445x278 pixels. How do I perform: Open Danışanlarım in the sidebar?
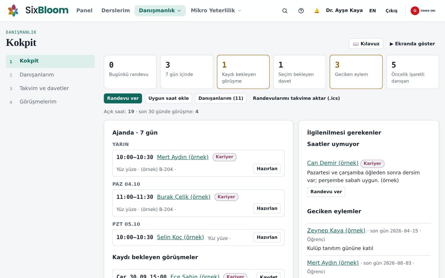point(50,75)
